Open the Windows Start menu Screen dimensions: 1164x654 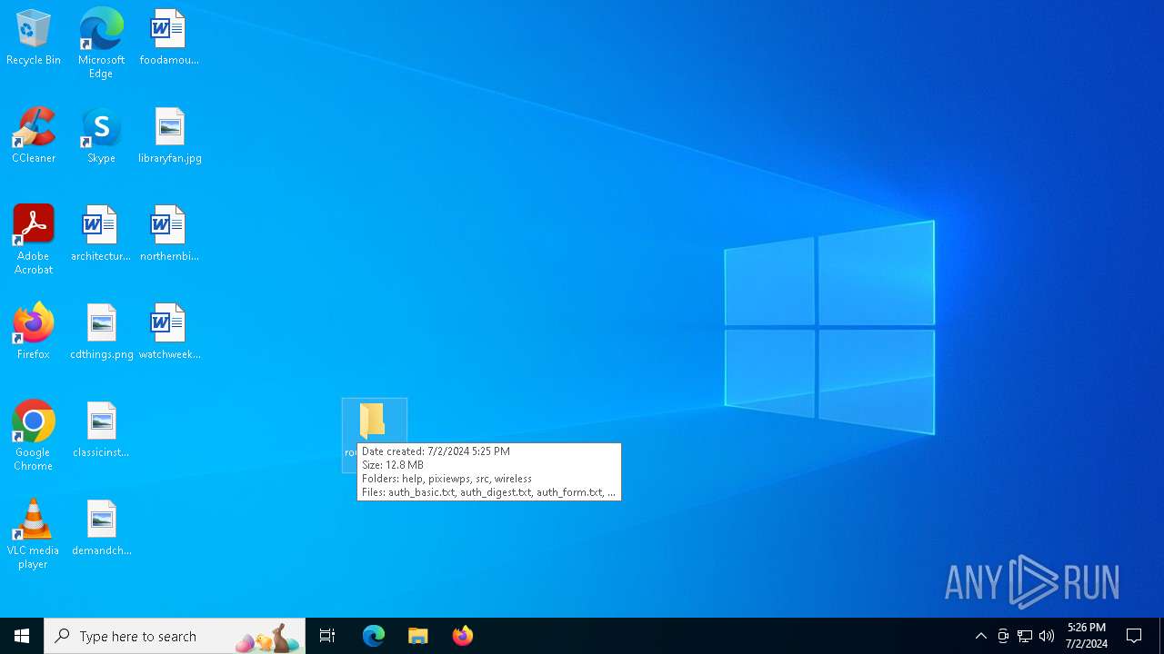[22, 636]
